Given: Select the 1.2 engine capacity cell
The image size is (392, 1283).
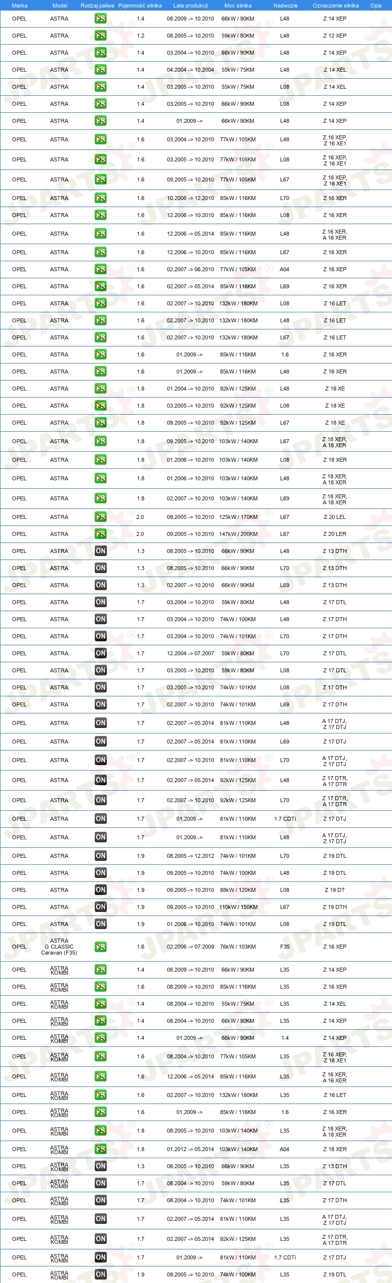Looking at the screenshot, I should pos(140,36).
